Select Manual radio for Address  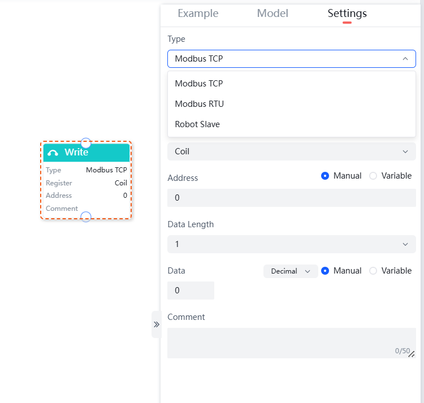tap(325, 176)
